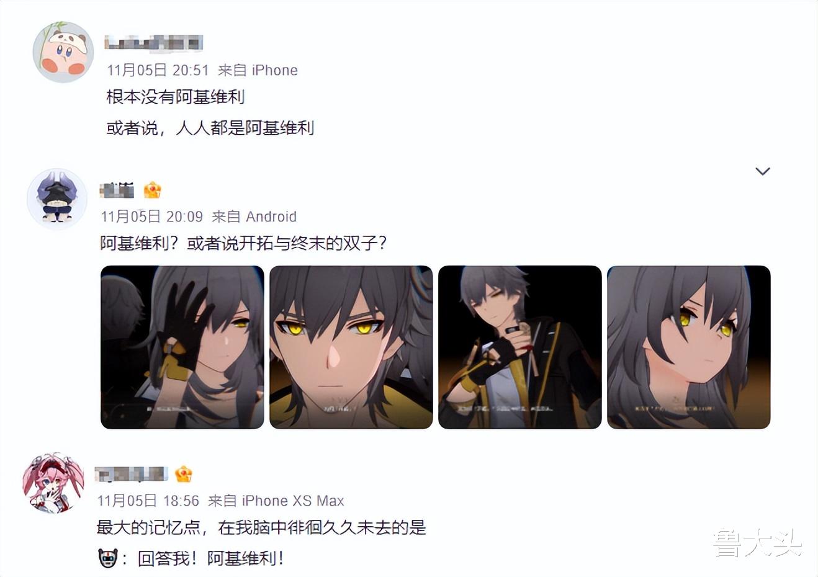Screen dimensions: 818x577
Task: Click the 11月05日 20:51 timestamp
Action: [158, 70]
